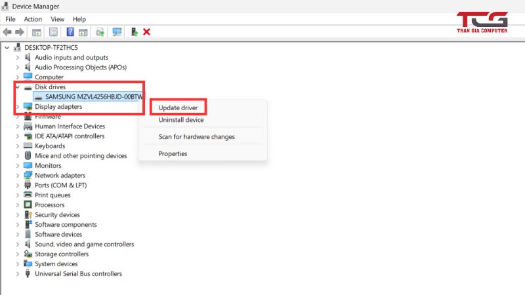
Task: Select the DESKTOP-TF2THC5 root node
Action: point(51,47)
